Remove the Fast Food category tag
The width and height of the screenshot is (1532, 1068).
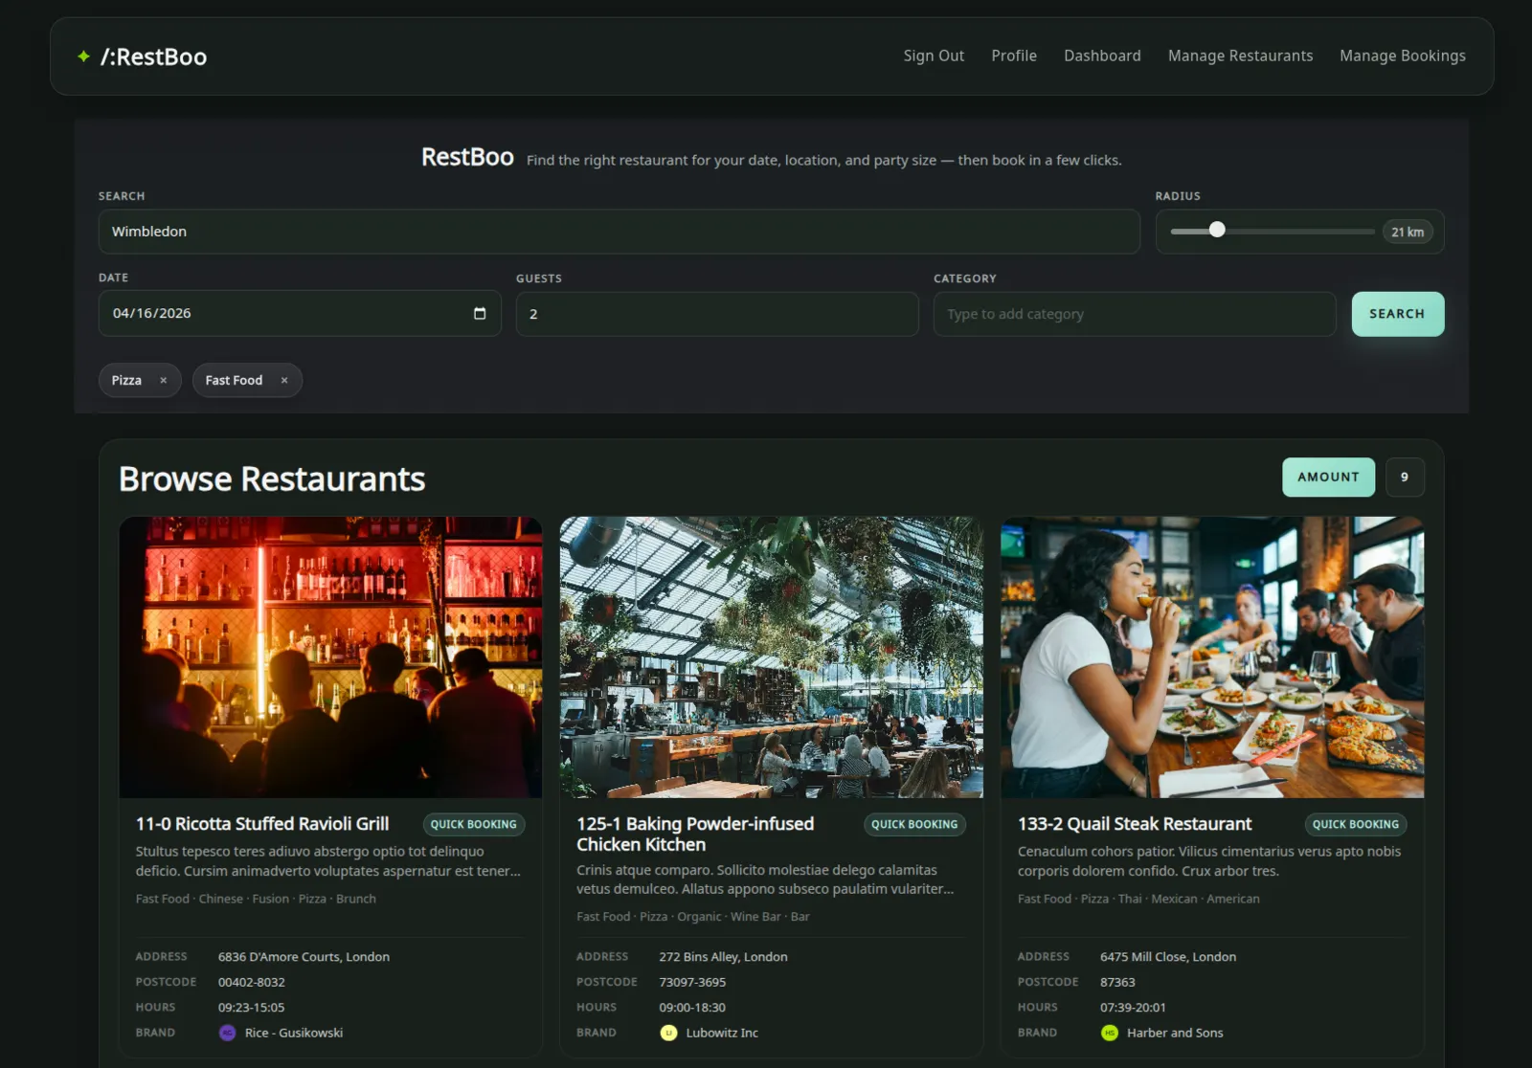click(x=284, y=380)
